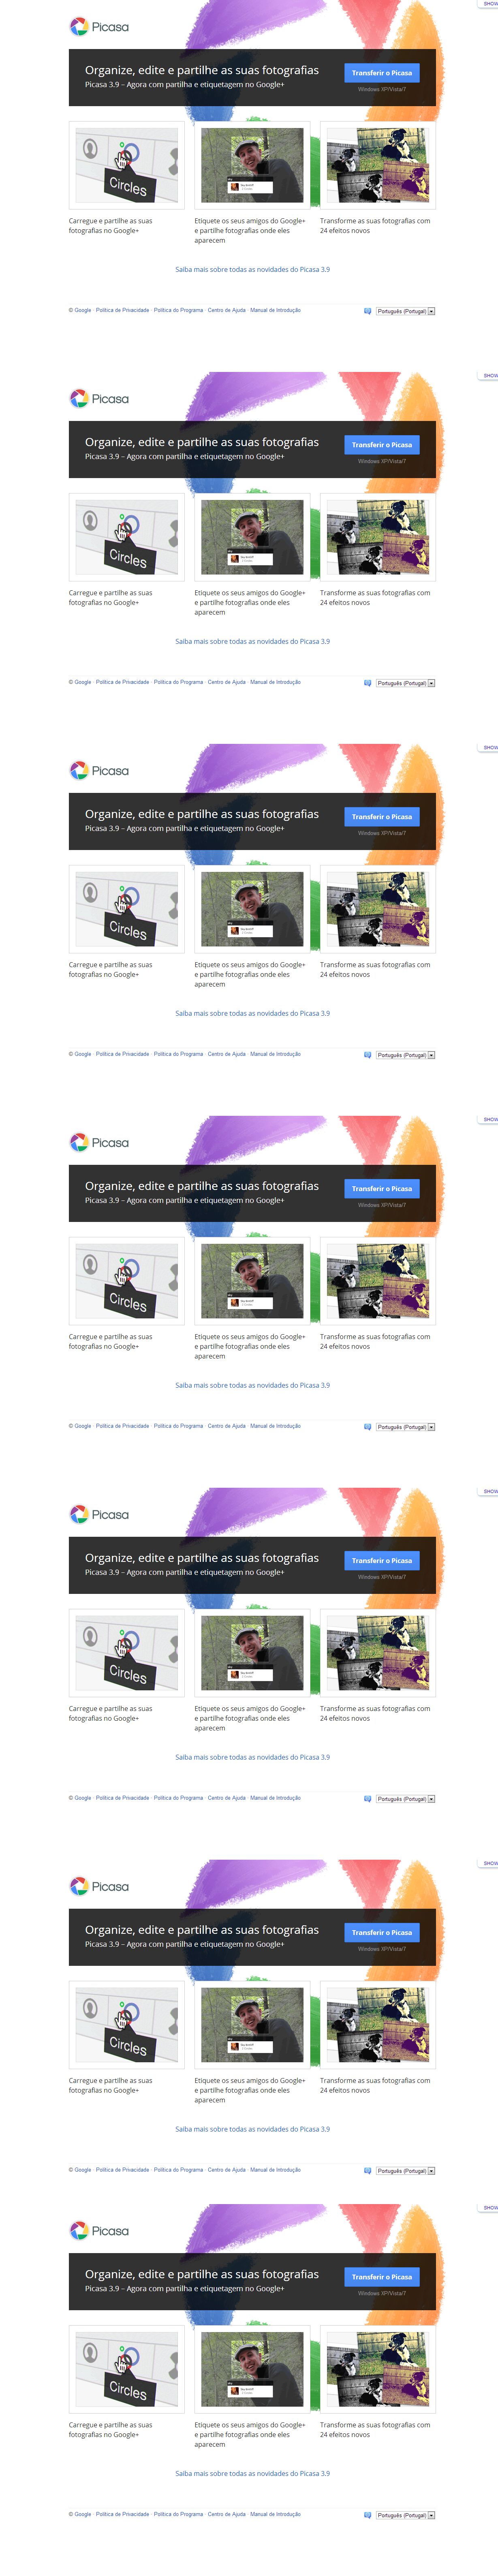The image size is (498, 2576).
Task: Open Português (Portugal) dropdown in the fifth page copy
Action: point(405,1799)
